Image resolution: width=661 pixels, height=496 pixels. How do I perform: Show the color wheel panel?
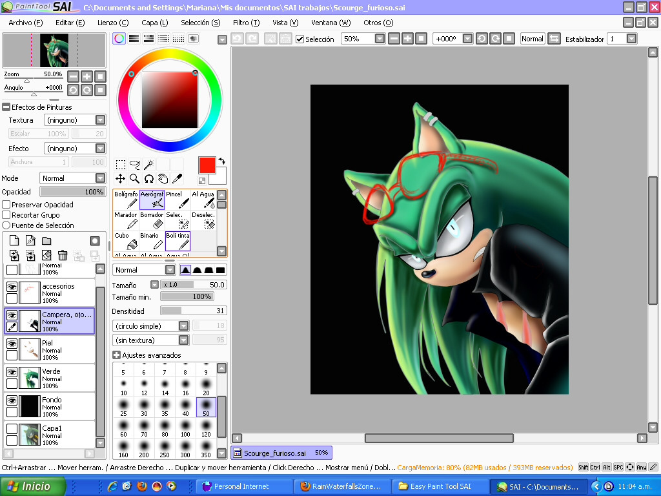[119, 39]
